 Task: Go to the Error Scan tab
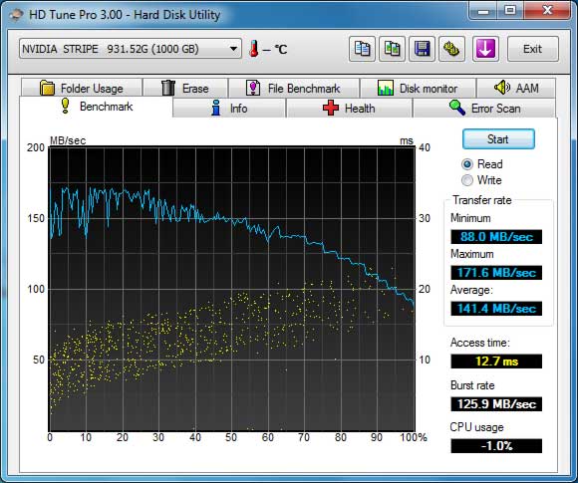484,109
